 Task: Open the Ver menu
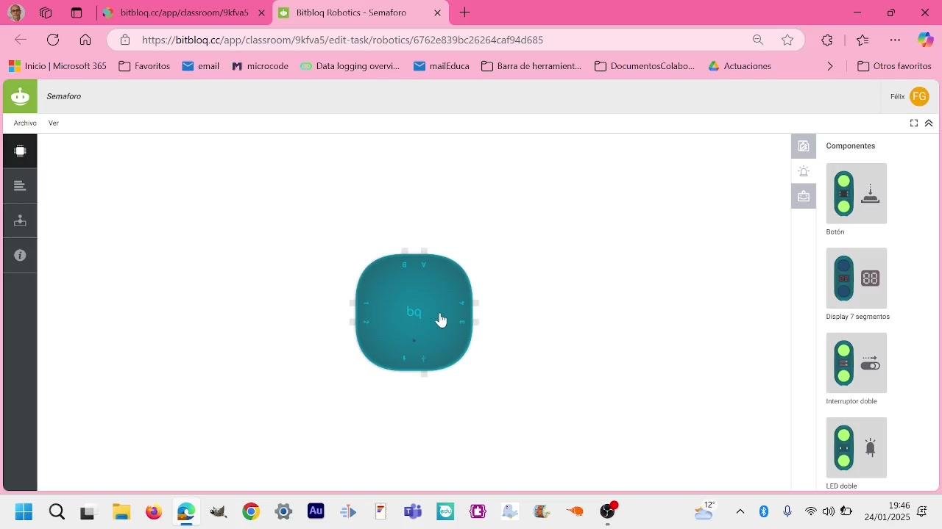pyautogui.click(x=54, y=123)
